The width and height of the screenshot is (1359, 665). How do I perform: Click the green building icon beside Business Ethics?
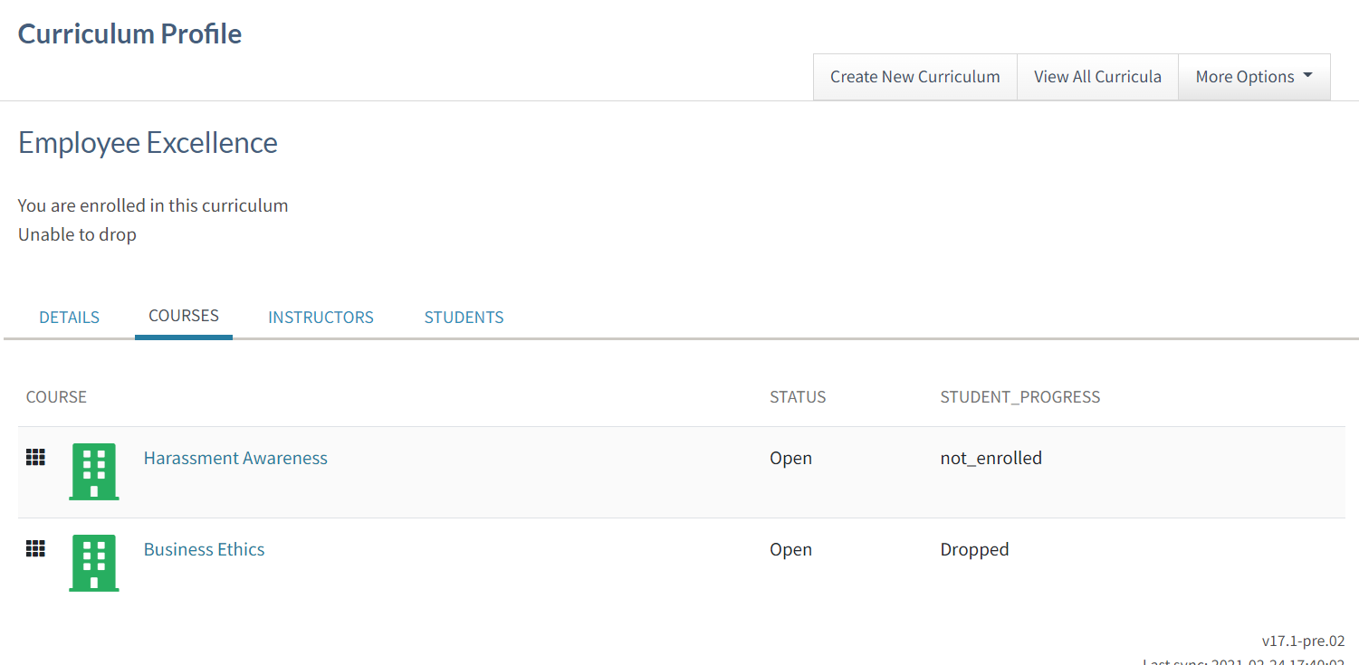94,563
